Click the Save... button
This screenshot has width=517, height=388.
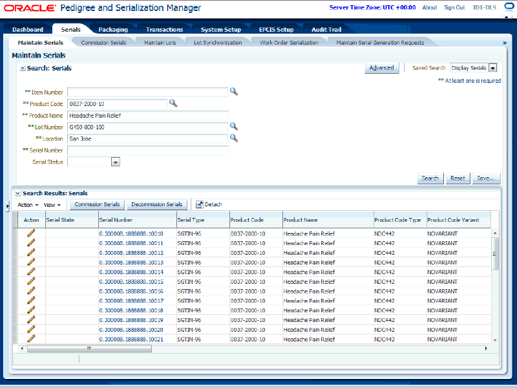click(486, 178)
